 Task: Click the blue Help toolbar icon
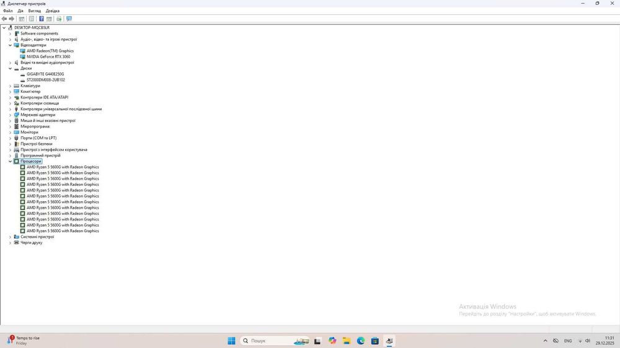coord(41,19)
